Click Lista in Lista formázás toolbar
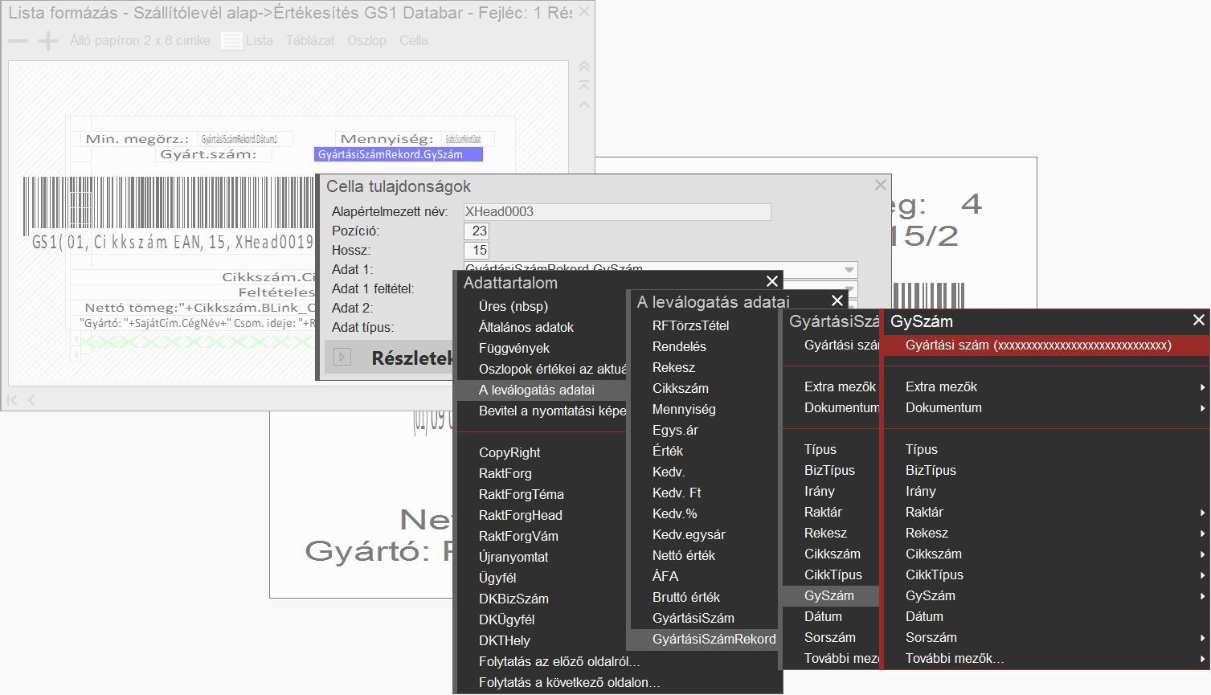Viewport: 1211px width, 695px height. [x=260, y=40]
